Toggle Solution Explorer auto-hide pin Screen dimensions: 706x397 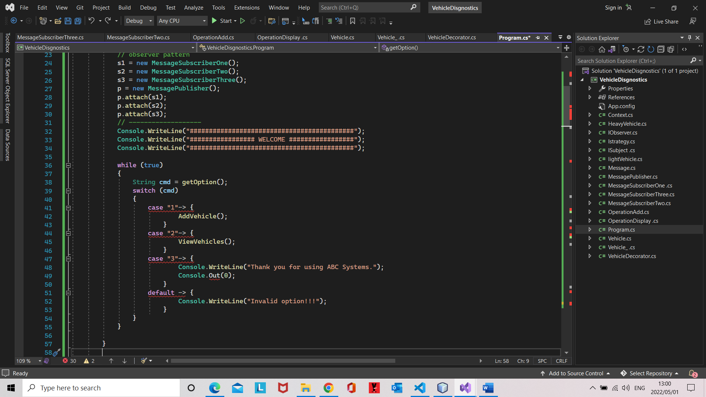coord(689,37)
